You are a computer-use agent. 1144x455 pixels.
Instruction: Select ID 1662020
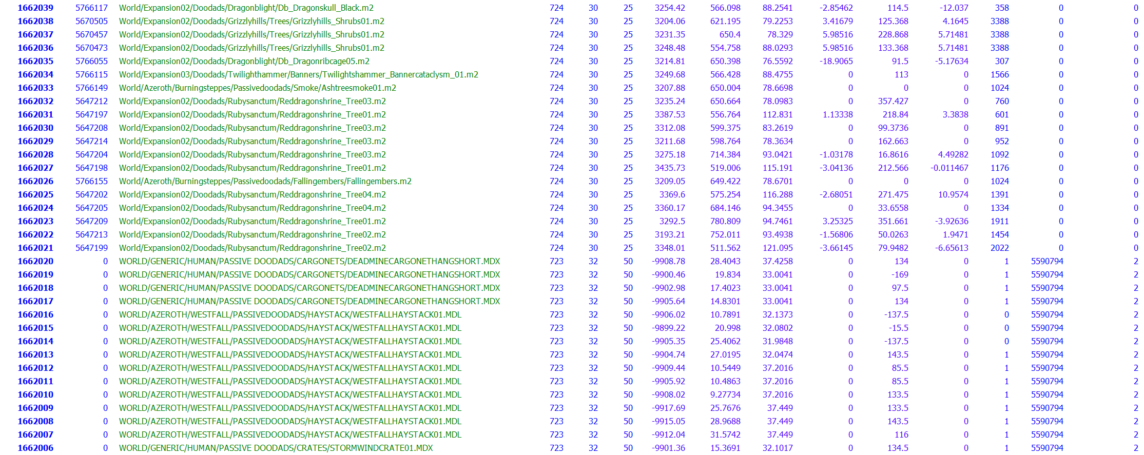(x=35, y=261)
